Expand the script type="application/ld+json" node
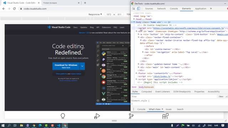 (136, 79)
